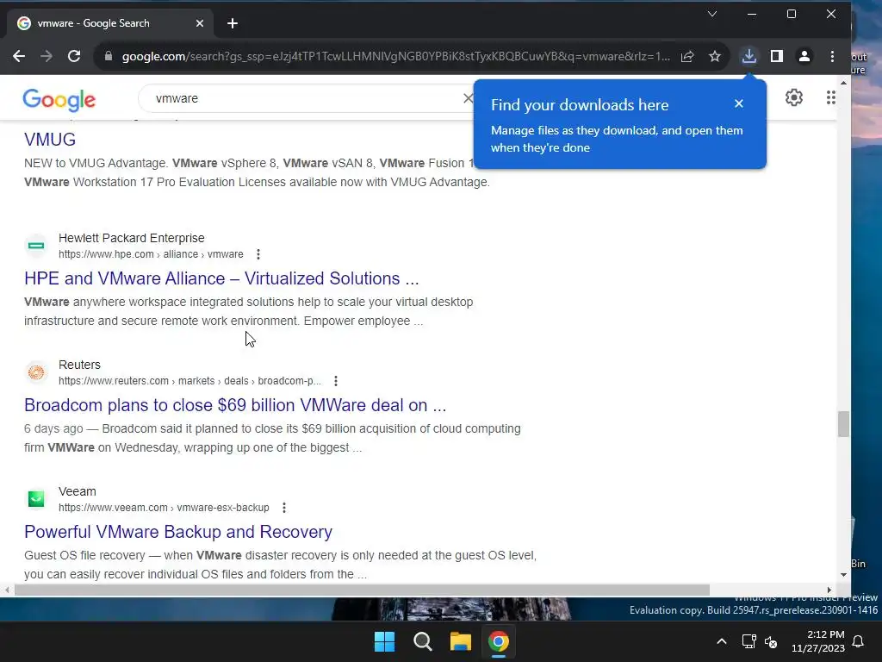The image size is (882, 662).
Task: Click the browser forward arrow
Action: (47, 56)
